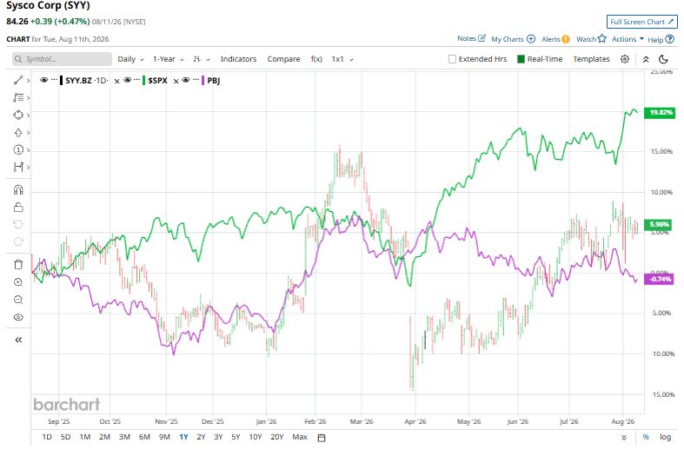Open the f(x) expressions button

(x=316, y=59)
